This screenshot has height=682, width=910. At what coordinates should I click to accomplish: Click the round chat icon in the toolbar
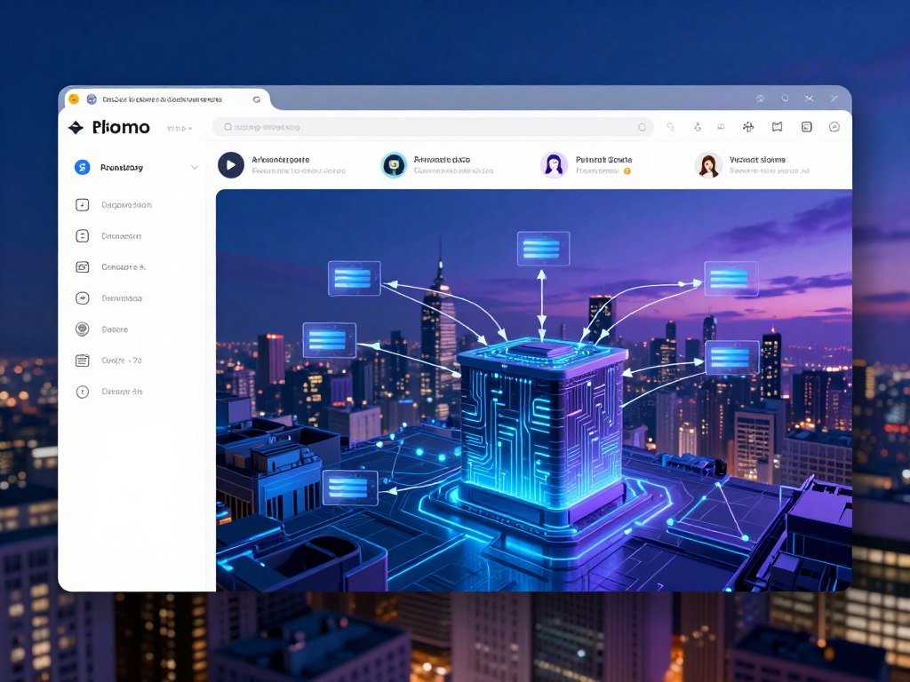(x=834, y=127)
